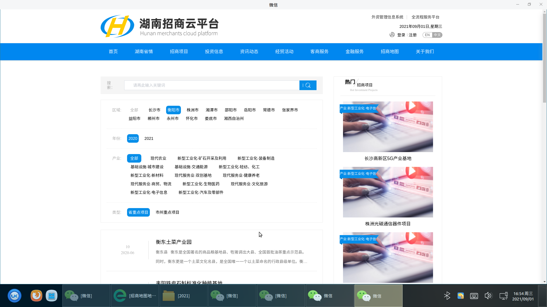Select 新型工业化·装备制造 industry filter
Image resolution: width=547 pixels, height=307 pixels.
point(256,158)
